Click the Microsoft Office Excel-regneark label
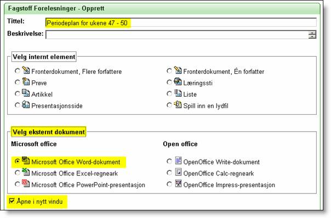Image resolution: width=331 pixels, height=218 pixels. click(75, 173)
